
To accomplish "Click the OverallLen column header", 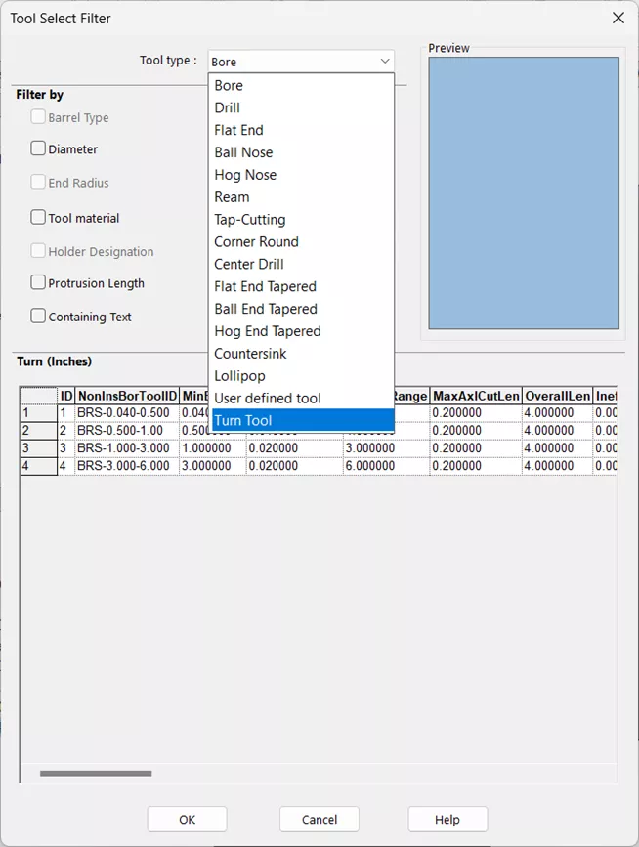I will 558,396.
